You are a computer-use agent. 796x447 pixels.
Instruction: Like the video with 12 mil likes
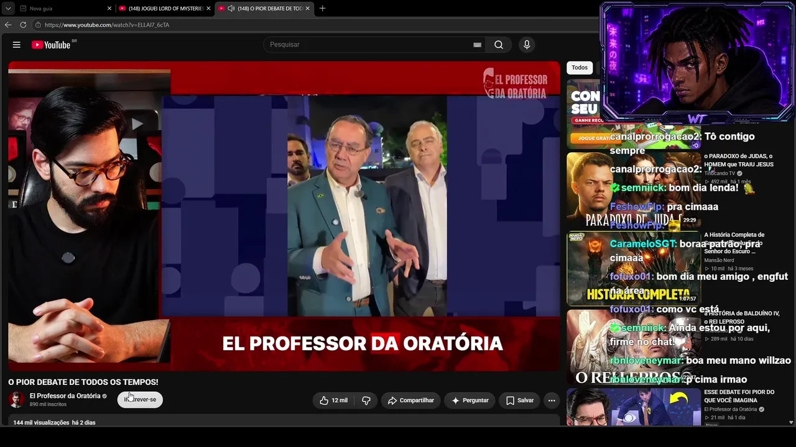pos(333,400)
